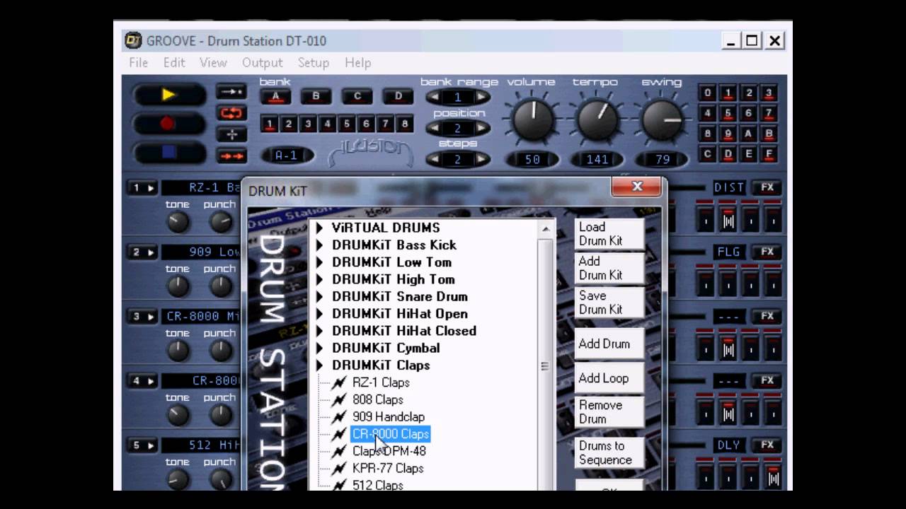Click the Add Drum button
Screen dimensions: 906x509
point(609,344)
